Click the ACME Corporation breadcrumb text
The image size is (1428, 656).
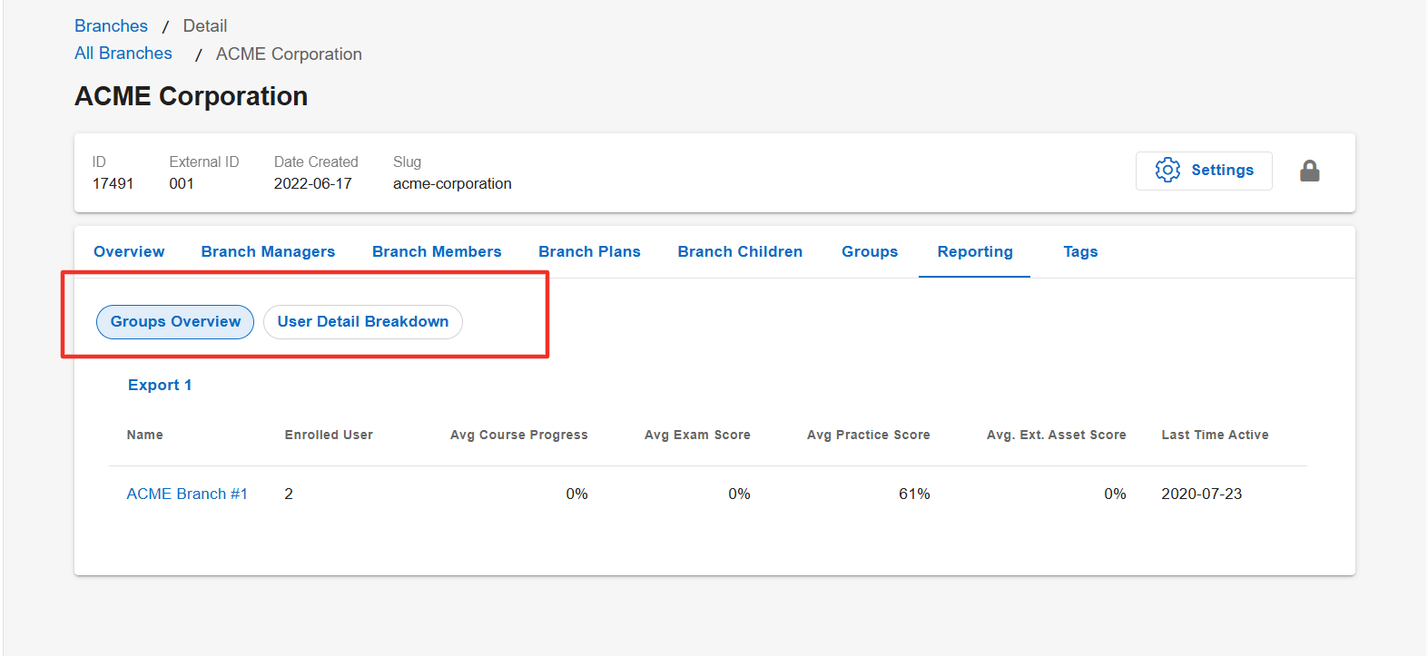click(289, 54)
